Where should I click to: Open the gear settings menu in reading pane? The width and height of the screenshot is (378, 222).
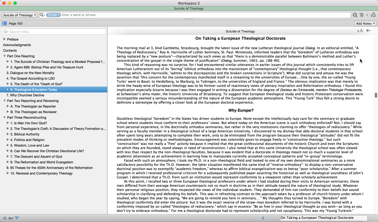coord(369,31)
